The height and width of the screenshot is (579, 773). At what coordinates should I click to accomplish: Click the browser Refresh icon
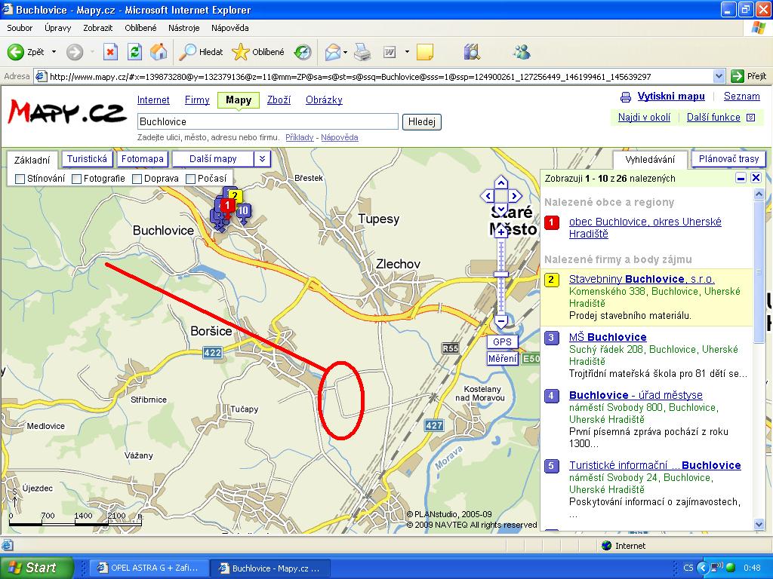[x=134, y=52]
